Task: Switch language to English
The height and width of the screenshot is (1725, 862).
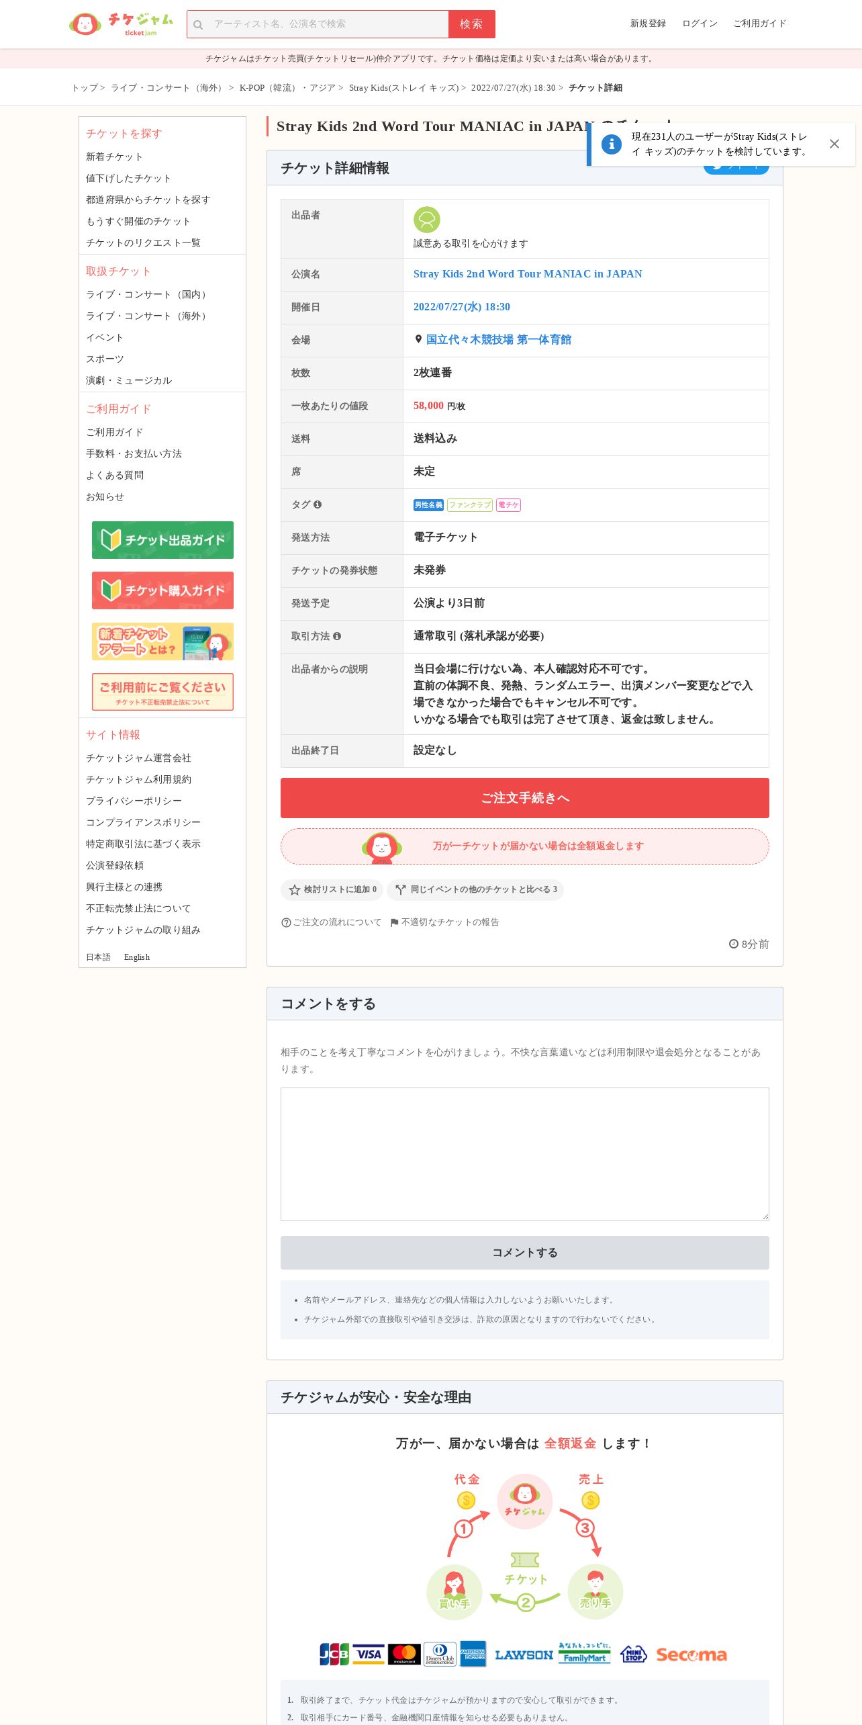Action: pyautogui.click(x=137, y=957)
